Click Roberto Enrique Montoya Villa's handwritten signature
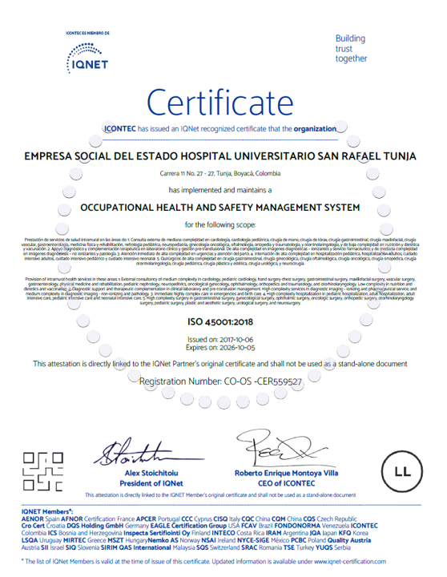The width and height of the screenshot is (447, 577). click(285, 448)
